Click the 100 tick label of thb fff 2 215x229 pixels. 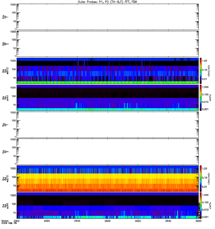(x=14, y=40)
